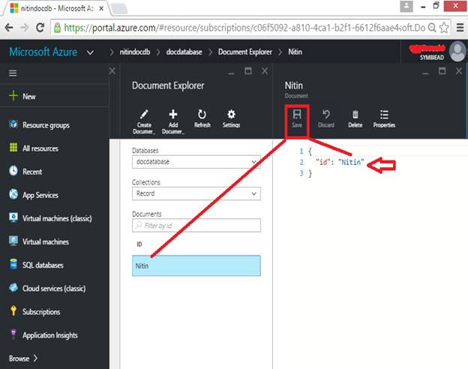Image resolution: width=468 pixels, height=369 pixels.
Task: Select the Nitin document row
Action: click(x=196, y=265)
